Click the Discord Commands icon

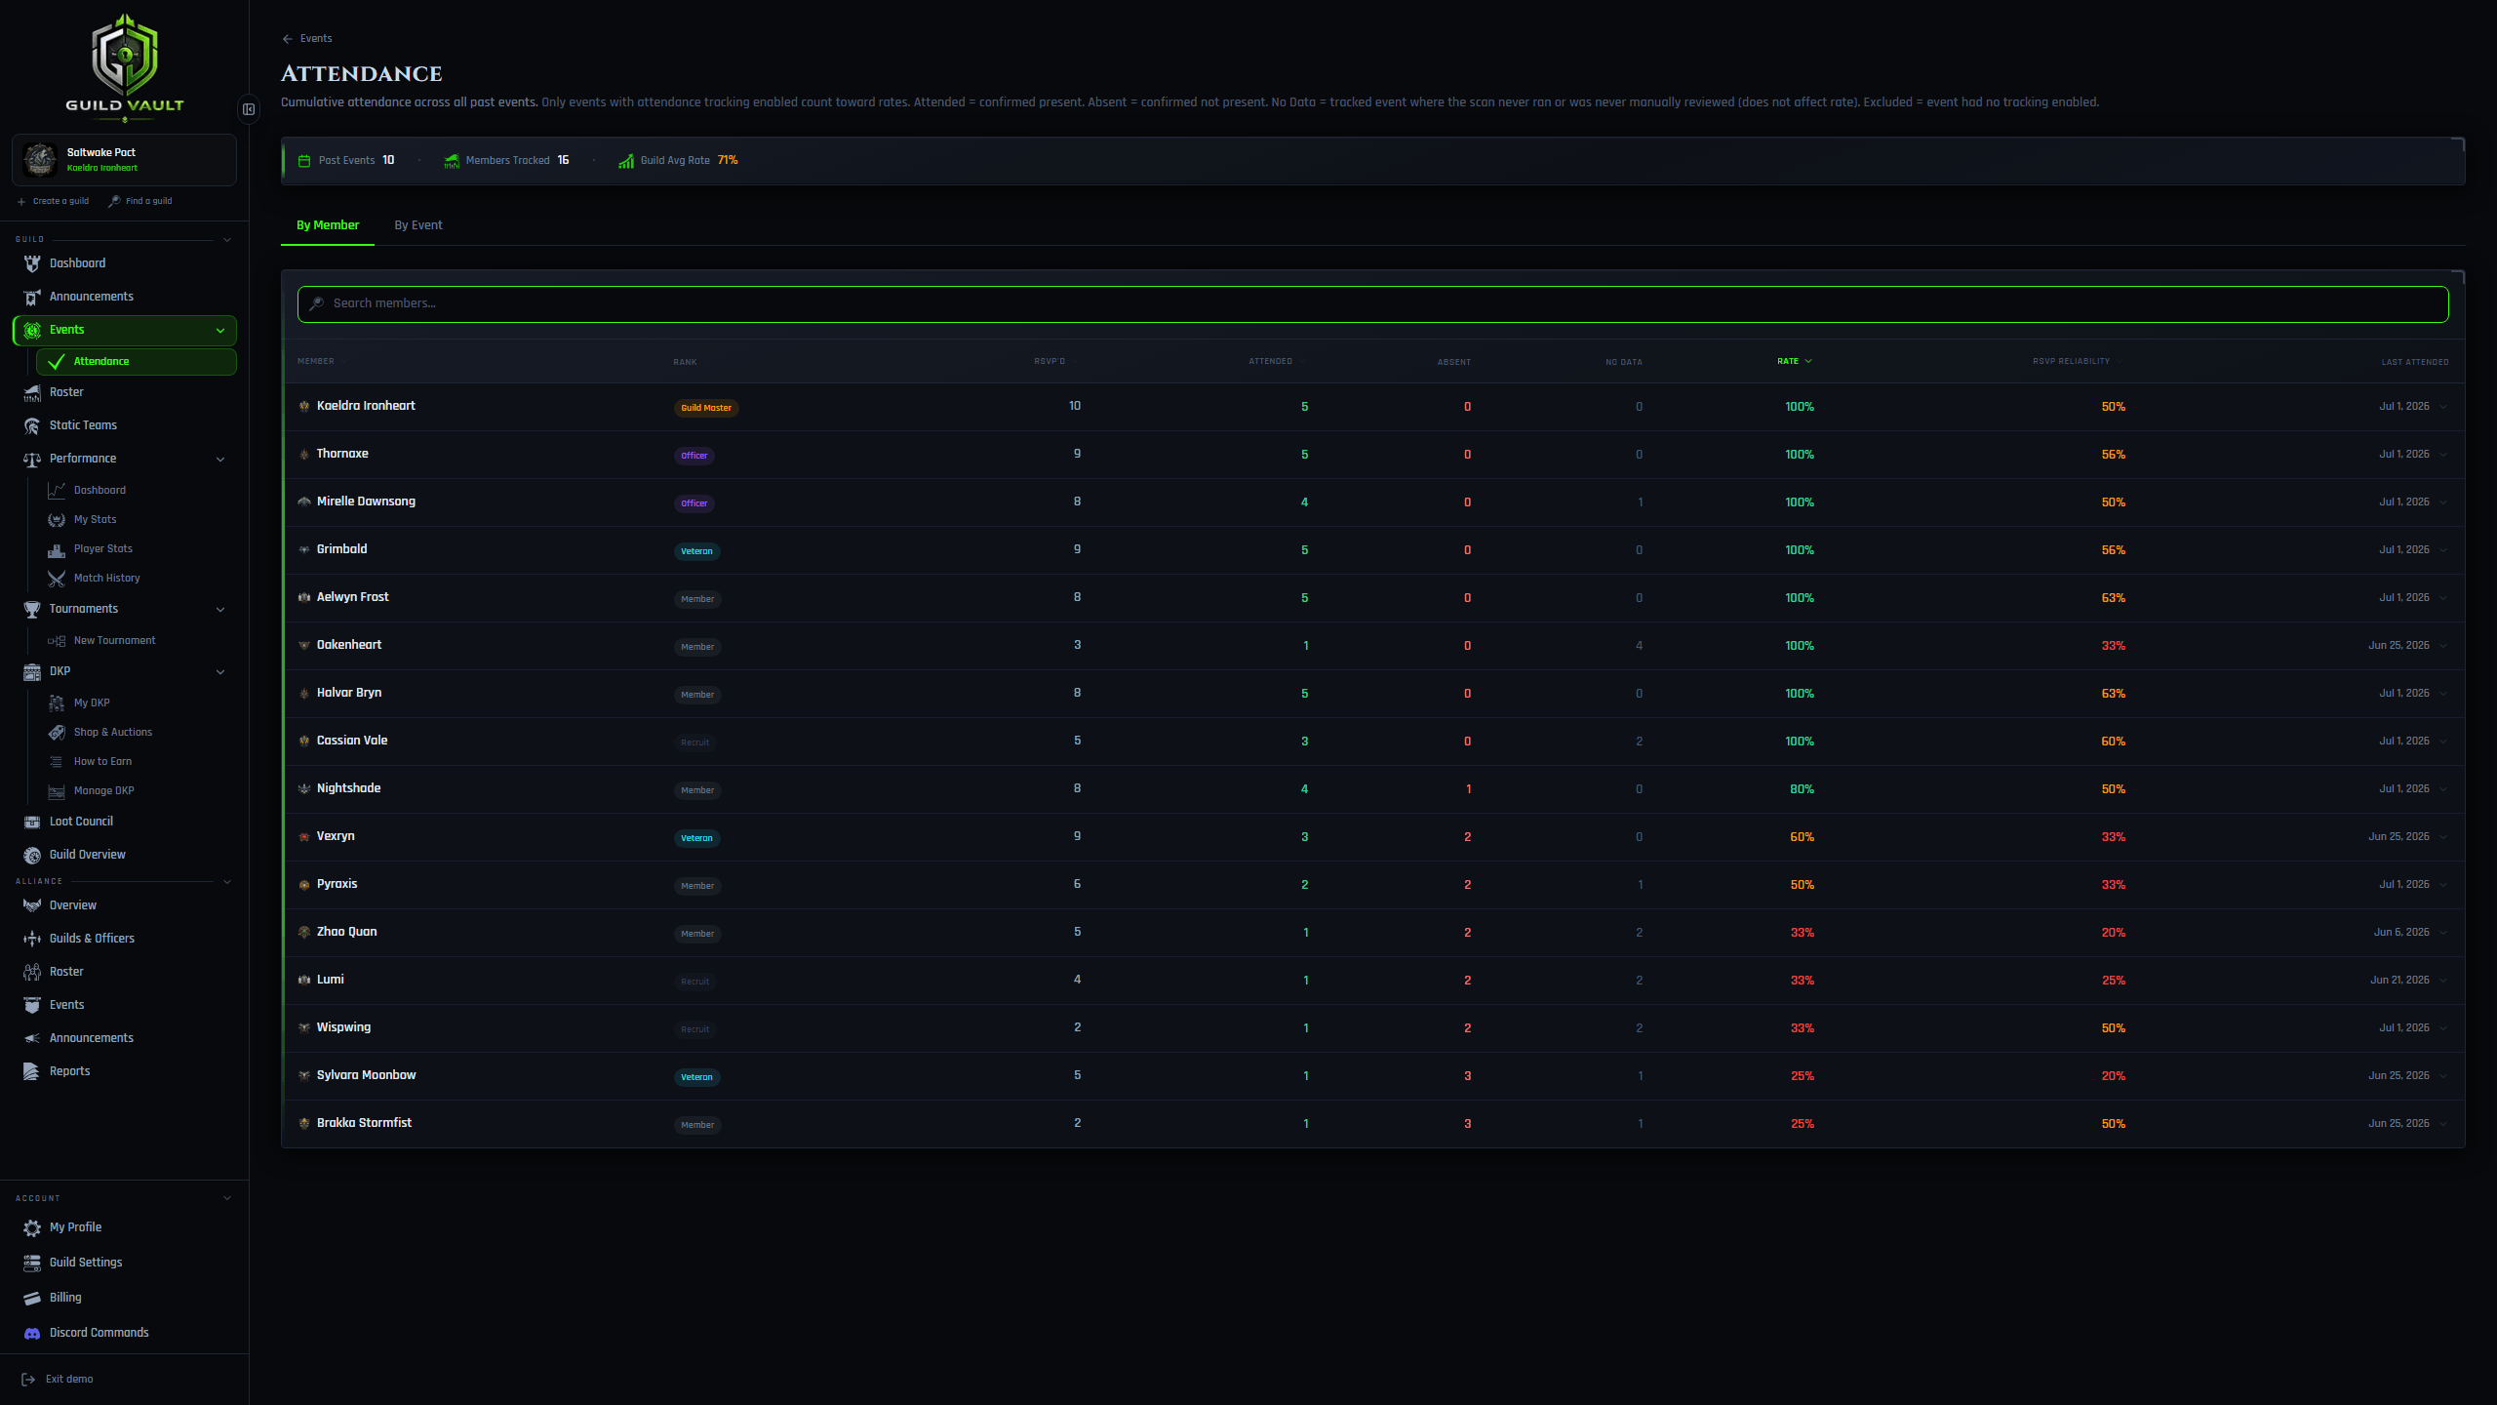pyautogui.click(x=32, y=1333)
